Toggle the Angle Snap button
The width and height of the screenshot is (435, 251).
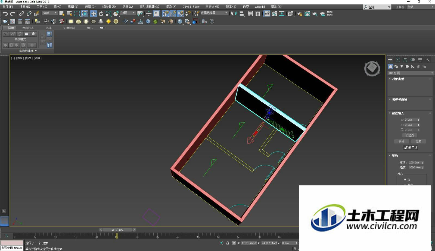click(173, 14)
